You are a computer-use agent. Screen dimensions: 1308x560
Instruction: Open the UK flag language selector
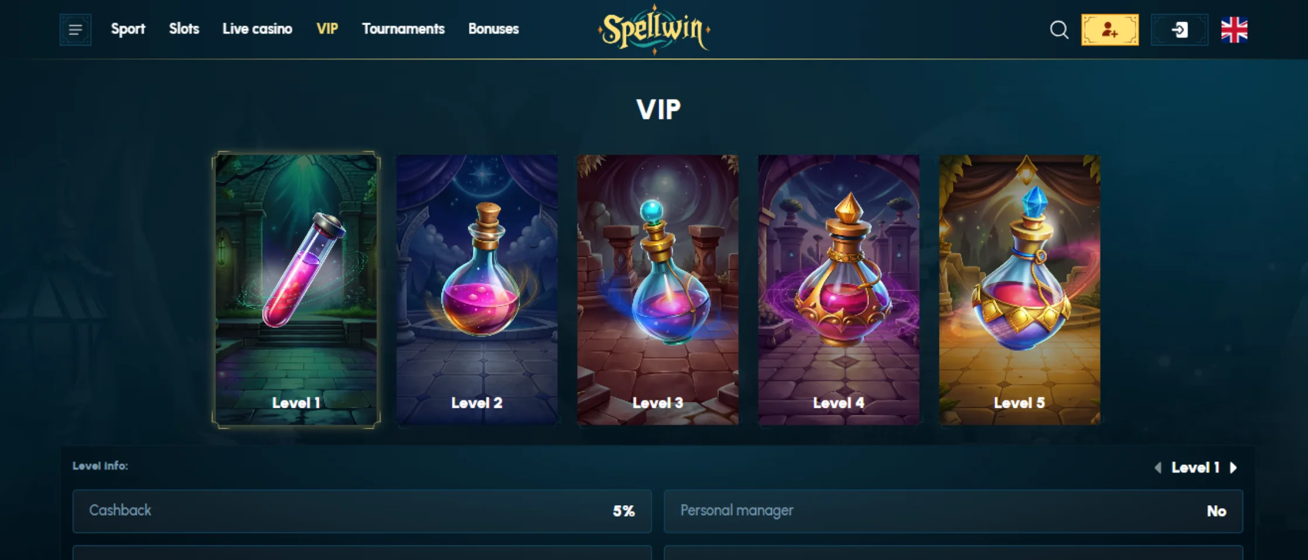click(1234, 30)
